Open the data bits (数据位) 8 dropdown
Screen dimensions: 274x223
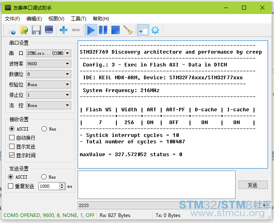tap(48, 74)
